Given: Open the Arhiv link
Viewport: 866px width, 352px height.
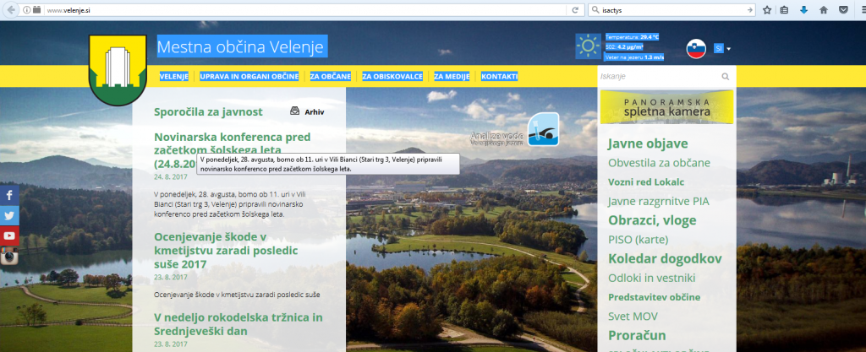Looking at the screenshot, I should pyautogui.click(x=315, y=111).
